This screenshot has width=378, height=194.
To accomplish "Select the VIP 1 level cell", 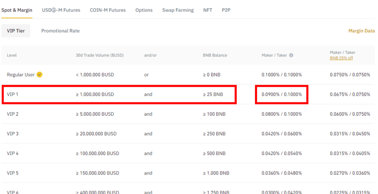I will [x=13, y=94].
